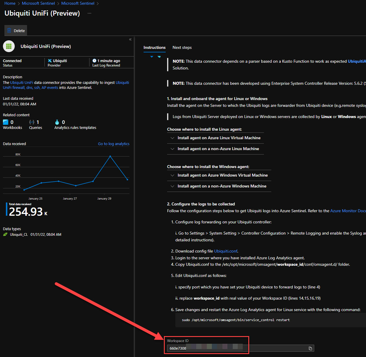Click the 254.93 K total data received value
The height and width of the screenshot is (357, 366).
pos(28,212)
